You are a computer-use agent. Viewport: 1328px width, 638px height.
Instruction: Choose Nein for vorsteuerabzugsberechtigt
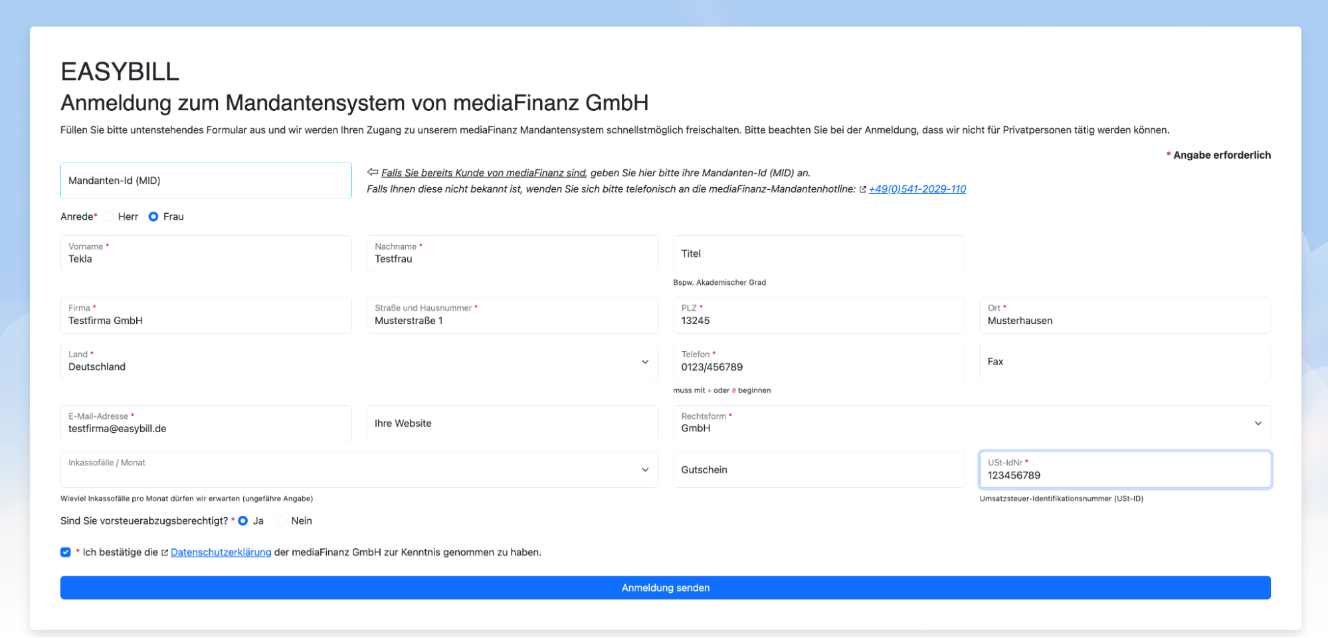point(282,521)
